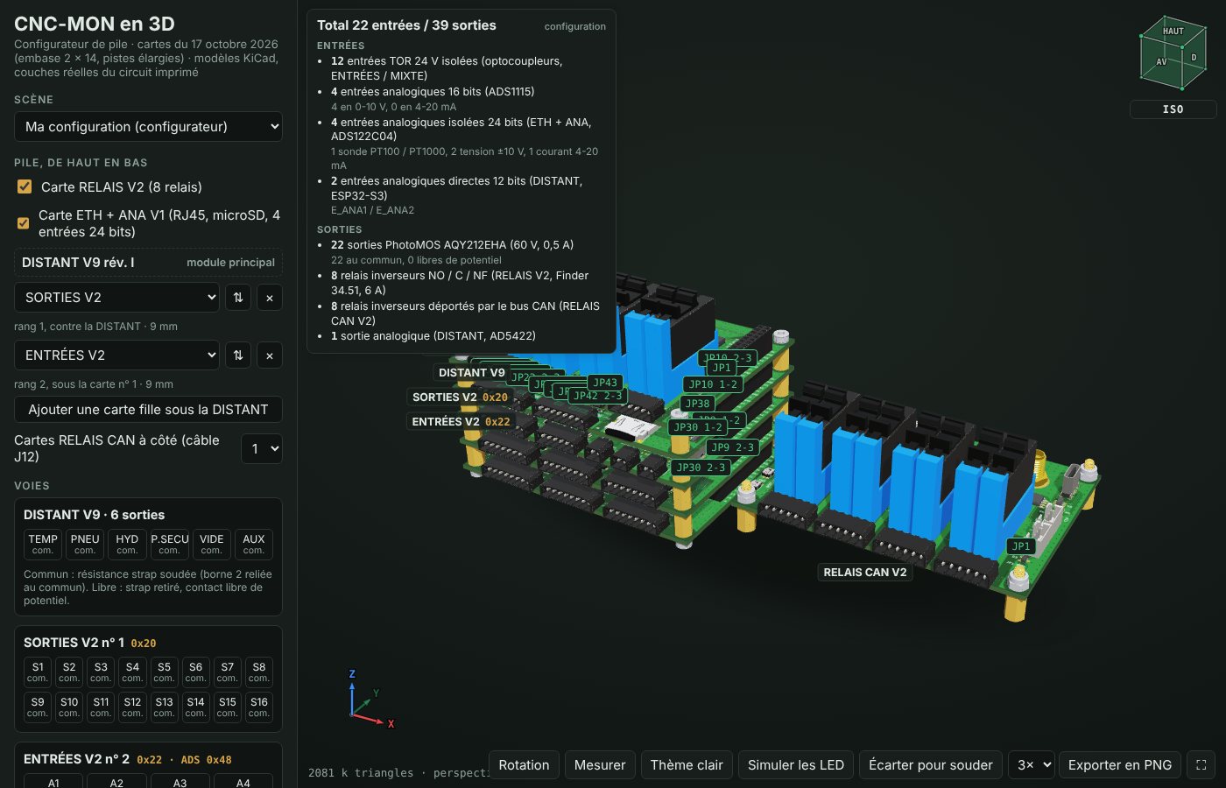The width and height of the screenshot is (1226, 788).
Task: Click the A1 input of ENTRÉES V2
Action: 53,781
